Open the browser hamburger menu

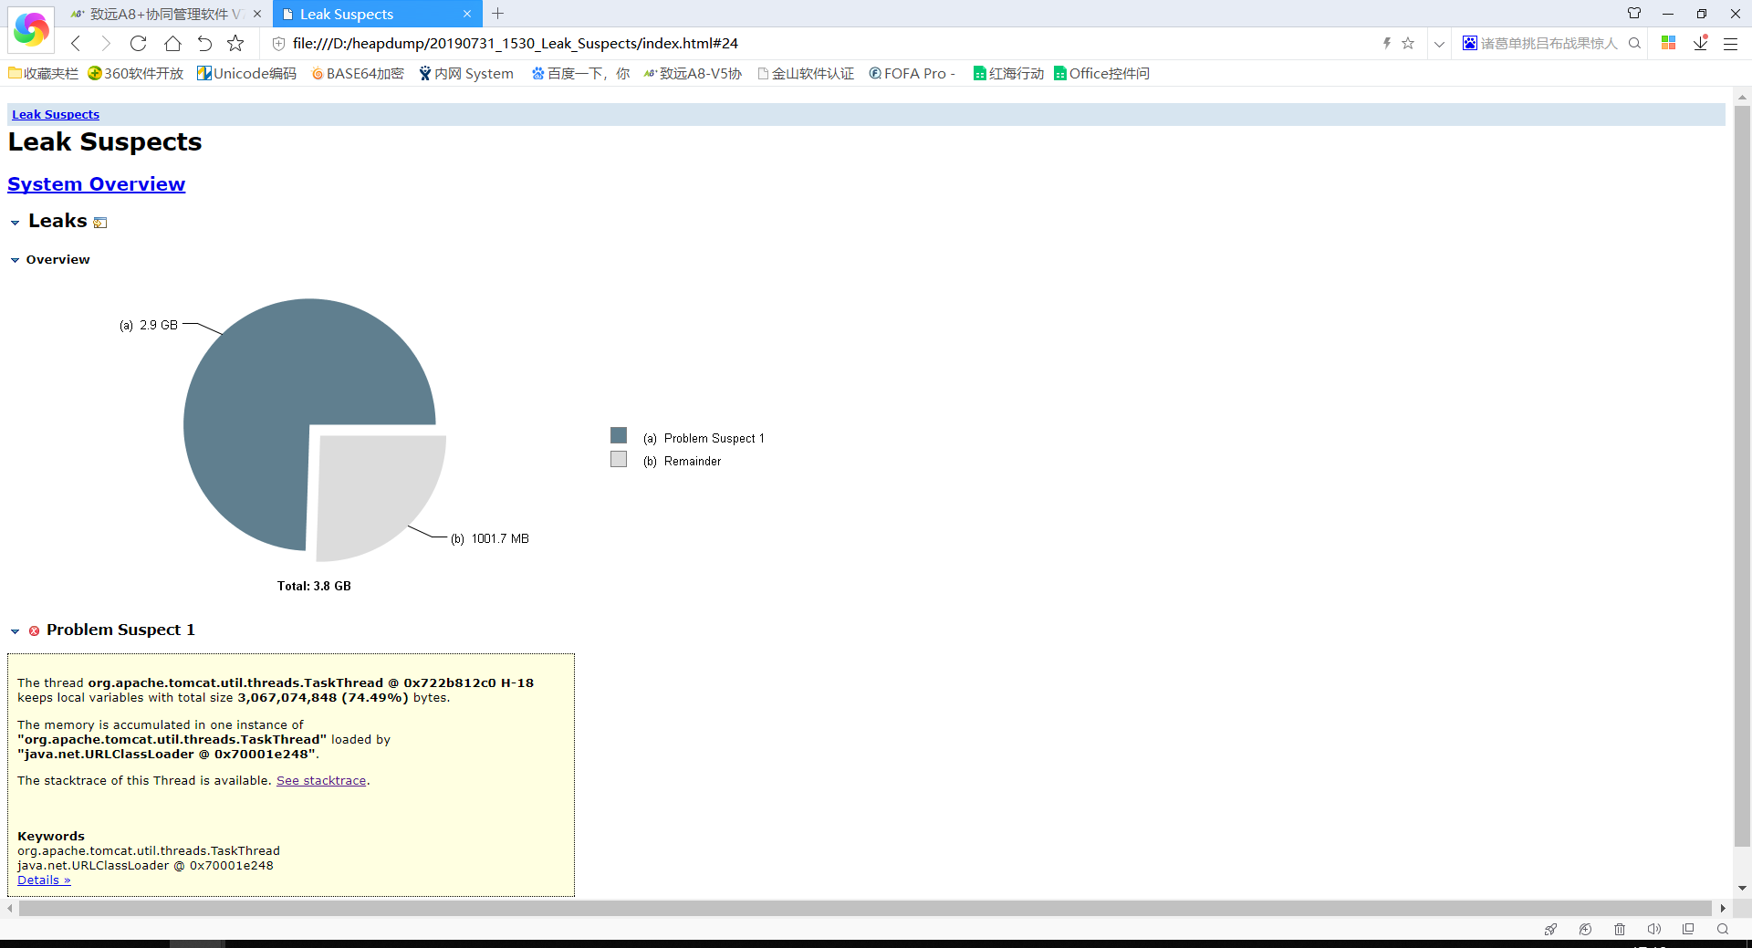(x=1730, y=44)
